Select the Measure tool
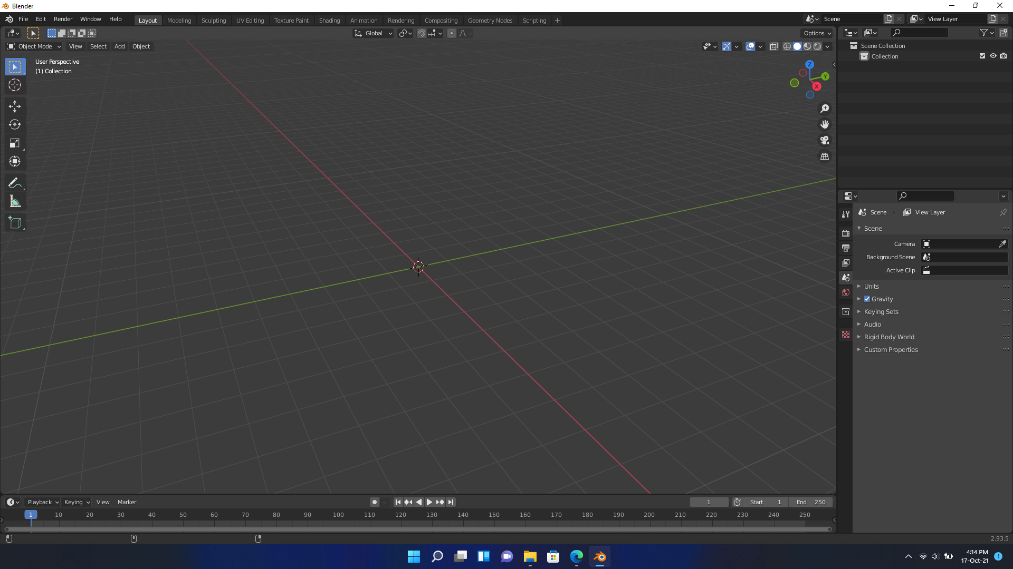Screen dimensions: 1013x569 click(15, 202)
